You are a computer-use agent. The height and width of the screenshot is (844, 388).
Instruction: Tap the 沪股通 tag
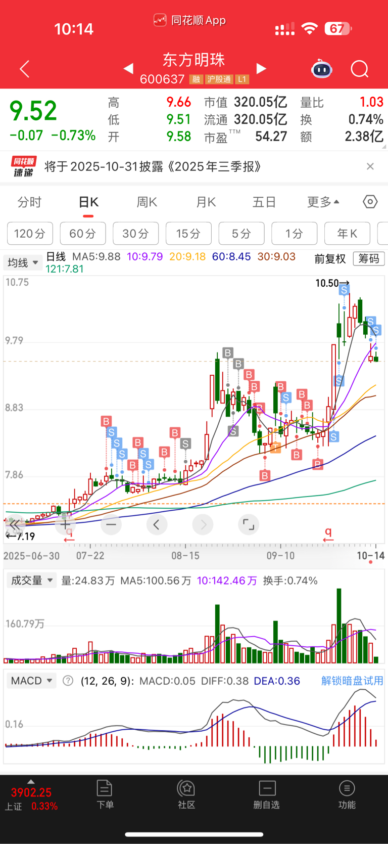(x=219, y=79)
